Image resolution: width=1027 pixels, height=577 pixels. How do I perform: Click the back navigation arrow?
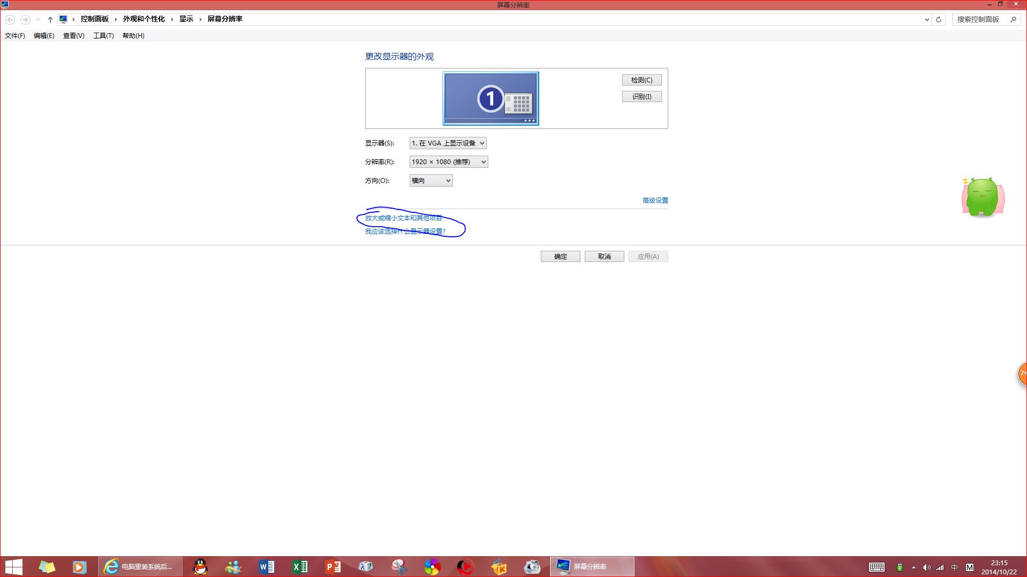(10, 19)
